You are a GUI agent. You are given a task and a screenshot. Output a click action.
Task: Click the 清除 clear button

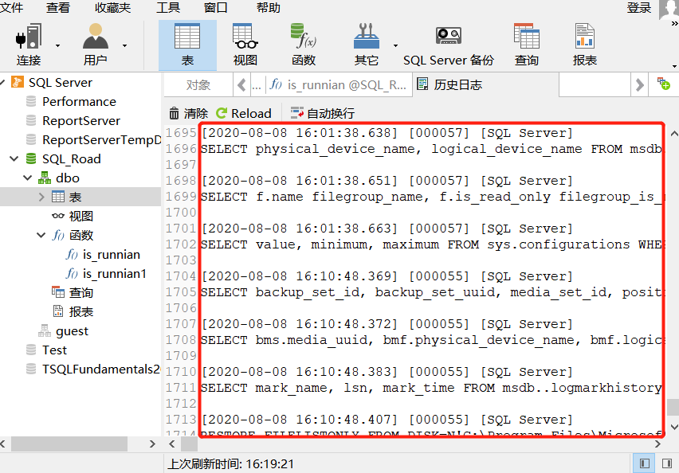pyautogui.click(x=188, y=113)
